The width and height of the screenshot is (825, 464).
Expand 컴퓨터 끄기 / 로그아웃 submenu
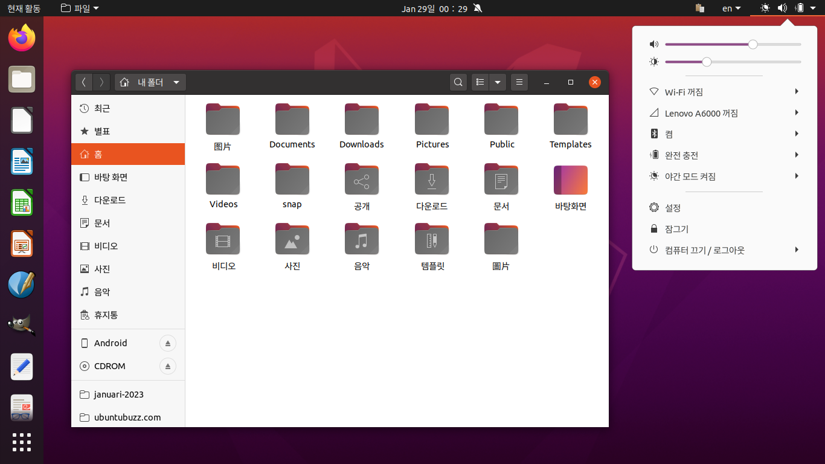724,250
